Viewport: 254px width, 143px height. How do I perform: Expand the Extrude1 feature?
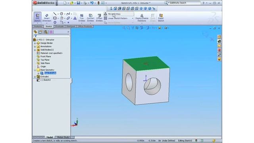tap(35, 77)
